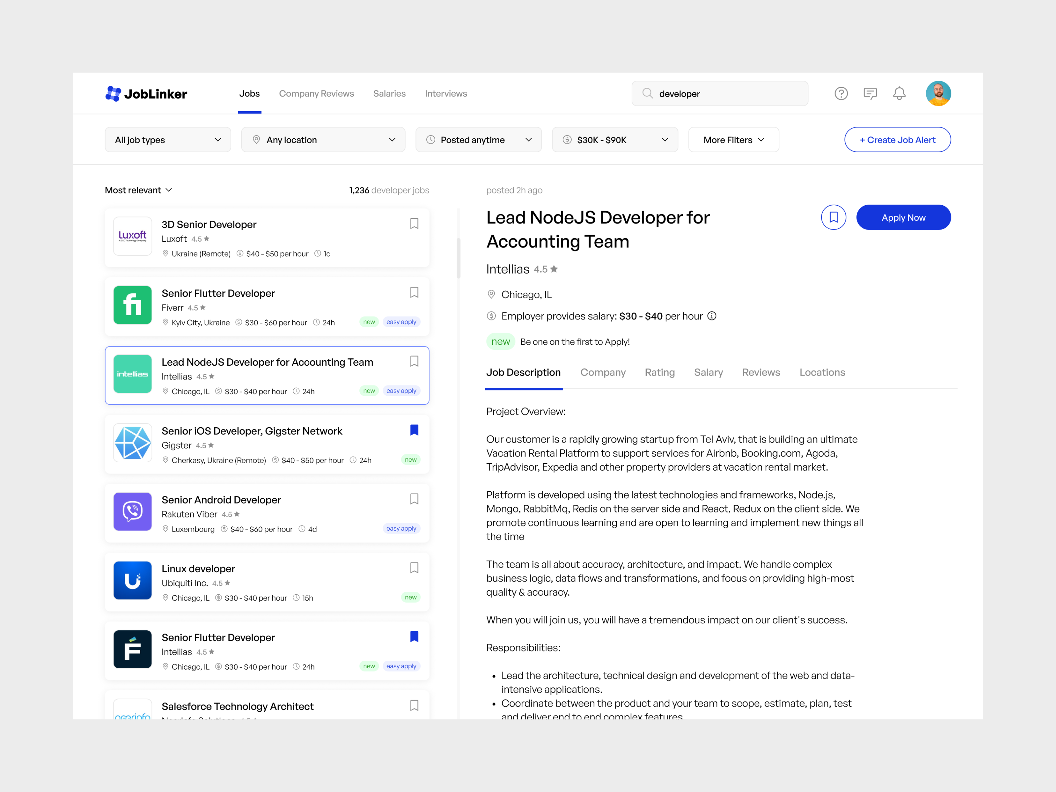This screenshot has width=1056, height=792.
Task: Click the 1,236 developer jobs count
Action: coord(389,190)
